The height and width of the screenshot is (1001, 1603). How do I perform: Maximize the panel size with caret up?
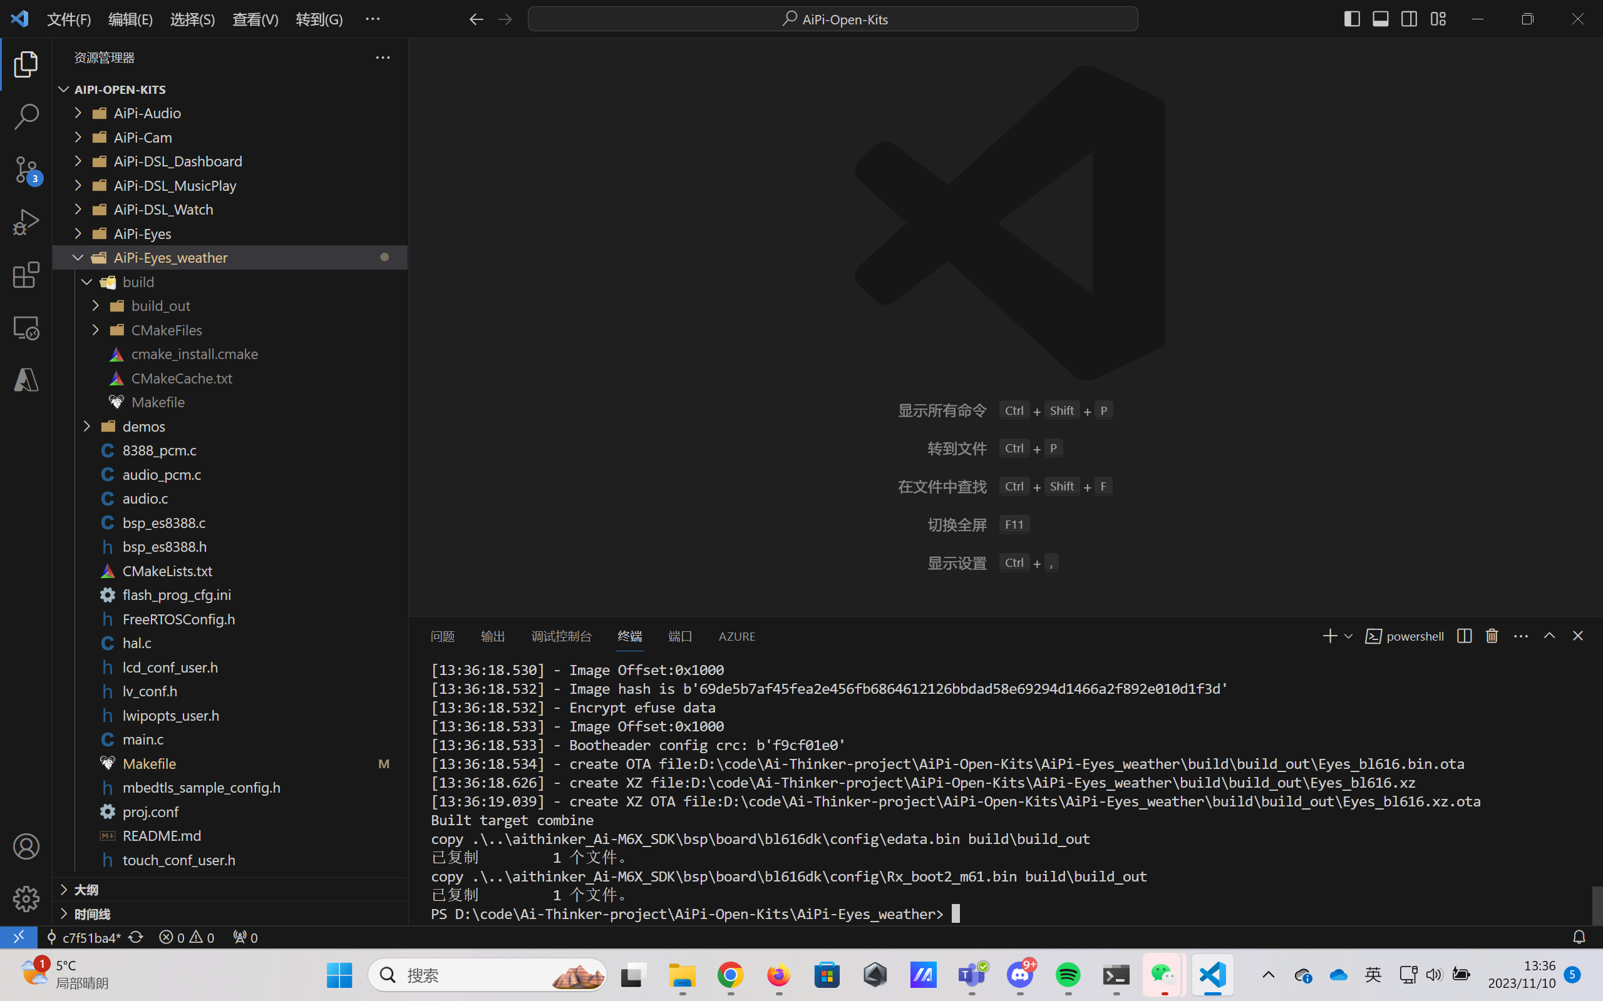click(1549, 636)
